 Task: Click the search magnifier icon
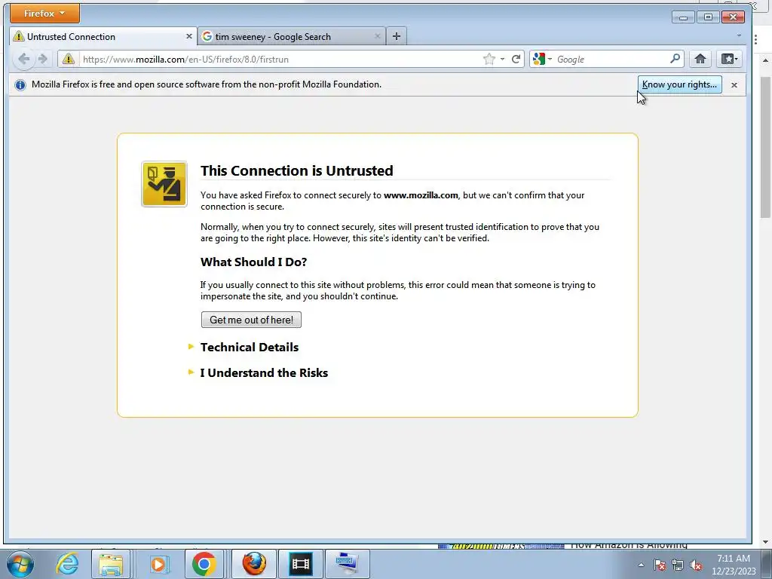675,59
